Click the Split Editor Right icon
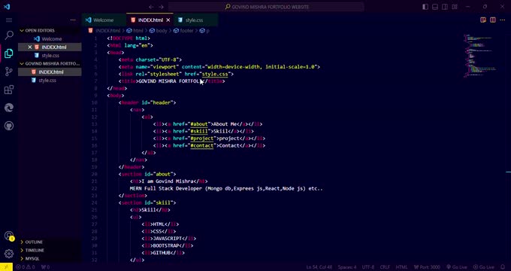 point(493,20)
